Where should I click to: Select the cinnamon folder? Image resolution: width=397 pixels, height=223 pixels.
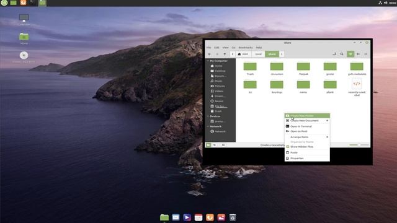pyautogui.click(x=277, y=69)
